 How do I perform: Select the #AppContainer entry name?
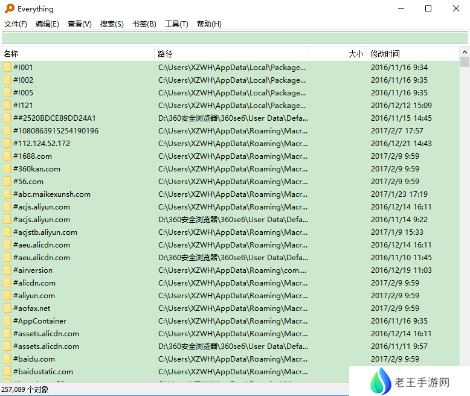coord(40,321)
